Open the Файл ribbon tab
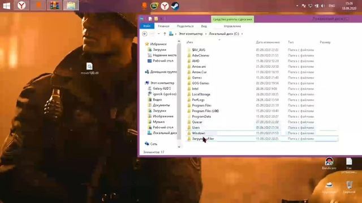The image size is (362, 203). click(147, 26)
